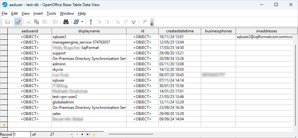298x138 pixels.
Task: Click the Remove Filter/Sort icon
Action: 144,22
